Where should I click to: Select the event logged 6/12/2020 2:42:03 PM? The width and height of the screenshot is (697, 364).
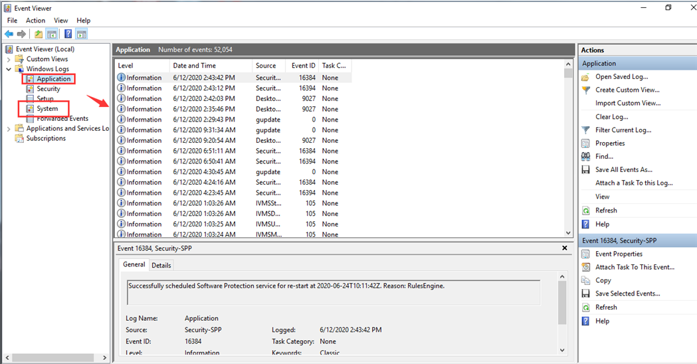click(233, 99)
